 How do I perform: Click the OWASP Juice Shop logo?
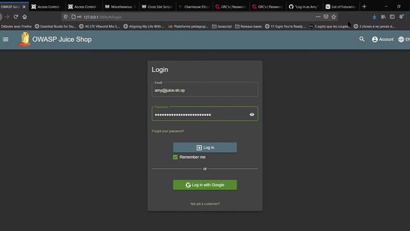coord(24,39)
